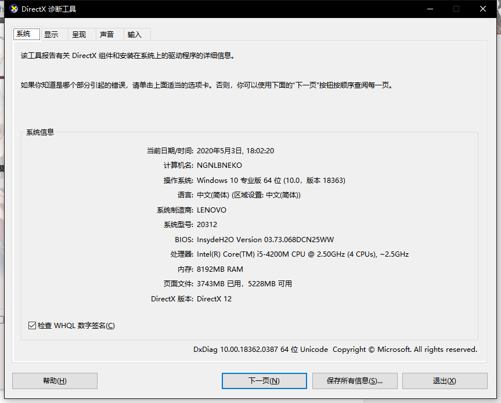
Task: Click the memory value 8192MB RAM
Action: pos(220,269)
